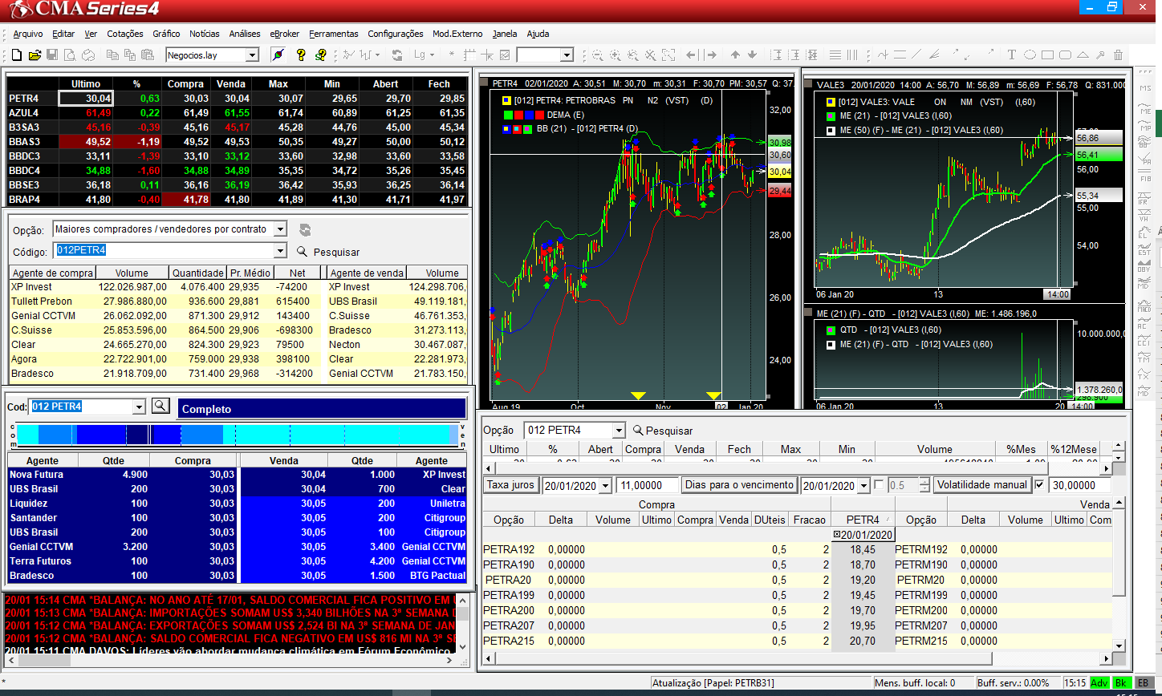The image size is (1162, 696).
Task: Click refresh icon beside Opção ranking dropdown
Action: pos(304,229)
